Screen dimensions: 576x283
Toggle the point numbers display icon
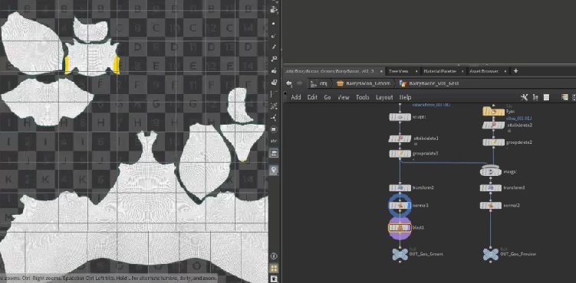coord(274,59)
